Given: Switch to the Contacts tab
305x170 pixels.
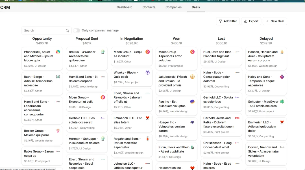Looking at the screenshot, I should tap(149, 7).
